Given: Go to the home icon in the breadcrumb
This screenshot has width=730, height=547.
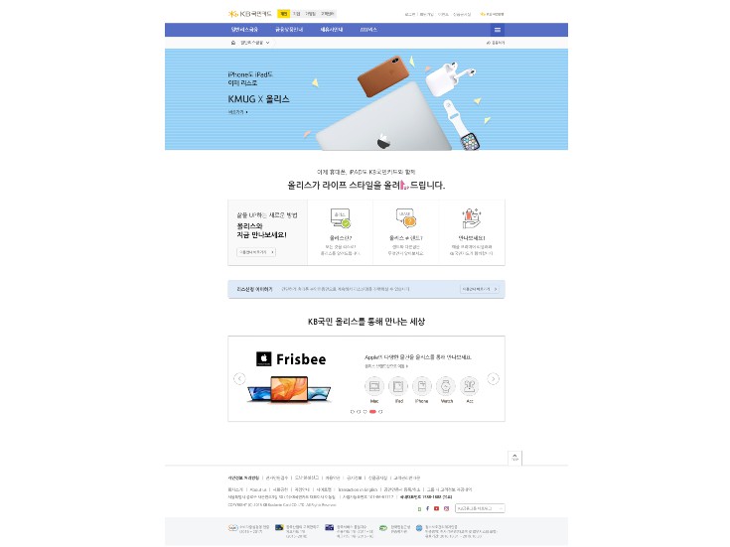Looking at the screenshot, I should click(233, 43).
